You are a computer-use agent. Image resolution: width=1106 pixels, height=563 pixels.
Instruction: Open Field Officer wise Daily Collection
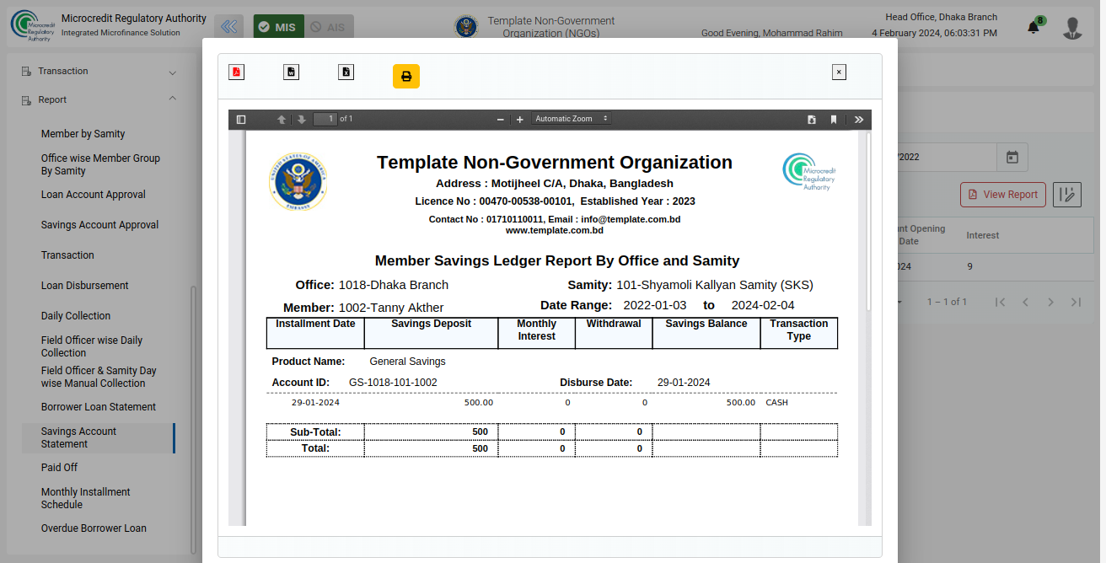[x=92, y=346]
